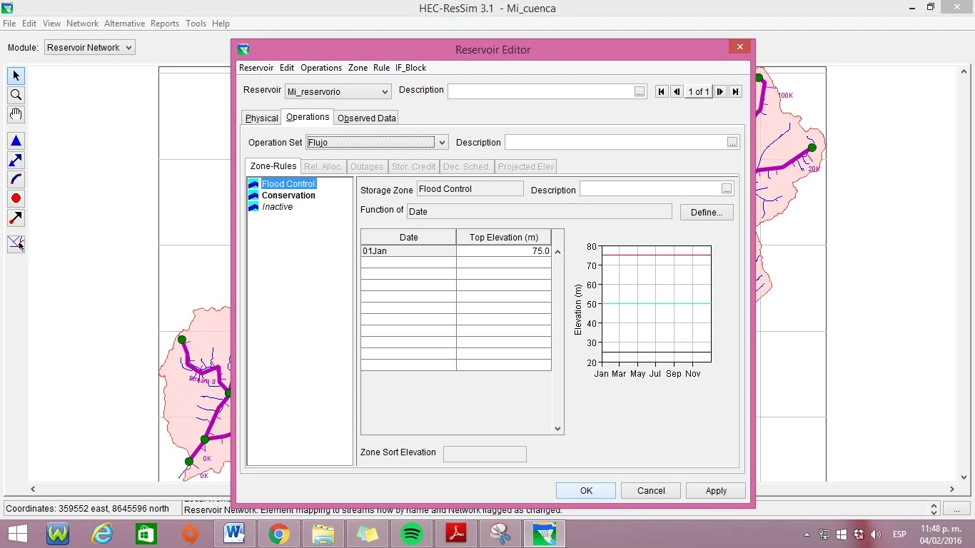The image size is (975, 548).
Task: Open Google Chrome from taskbar
Action: [x=278, y=534]
